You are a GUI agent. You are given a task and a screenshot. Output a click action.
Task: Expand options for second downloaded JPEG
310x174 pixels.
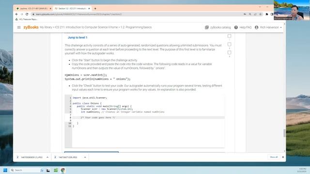click(x=85, y=157)
